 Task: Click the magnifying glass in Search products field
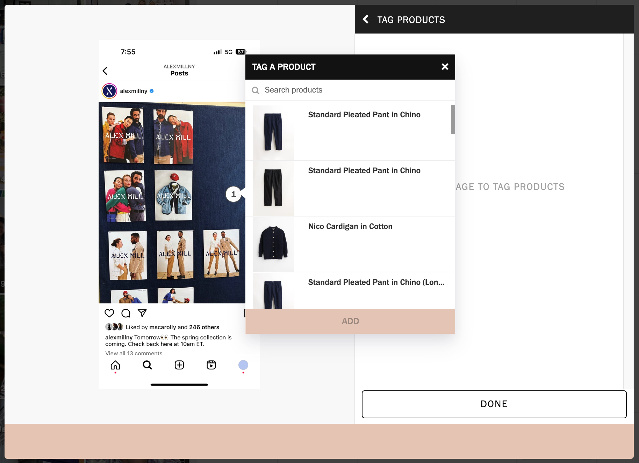[256, 90]
